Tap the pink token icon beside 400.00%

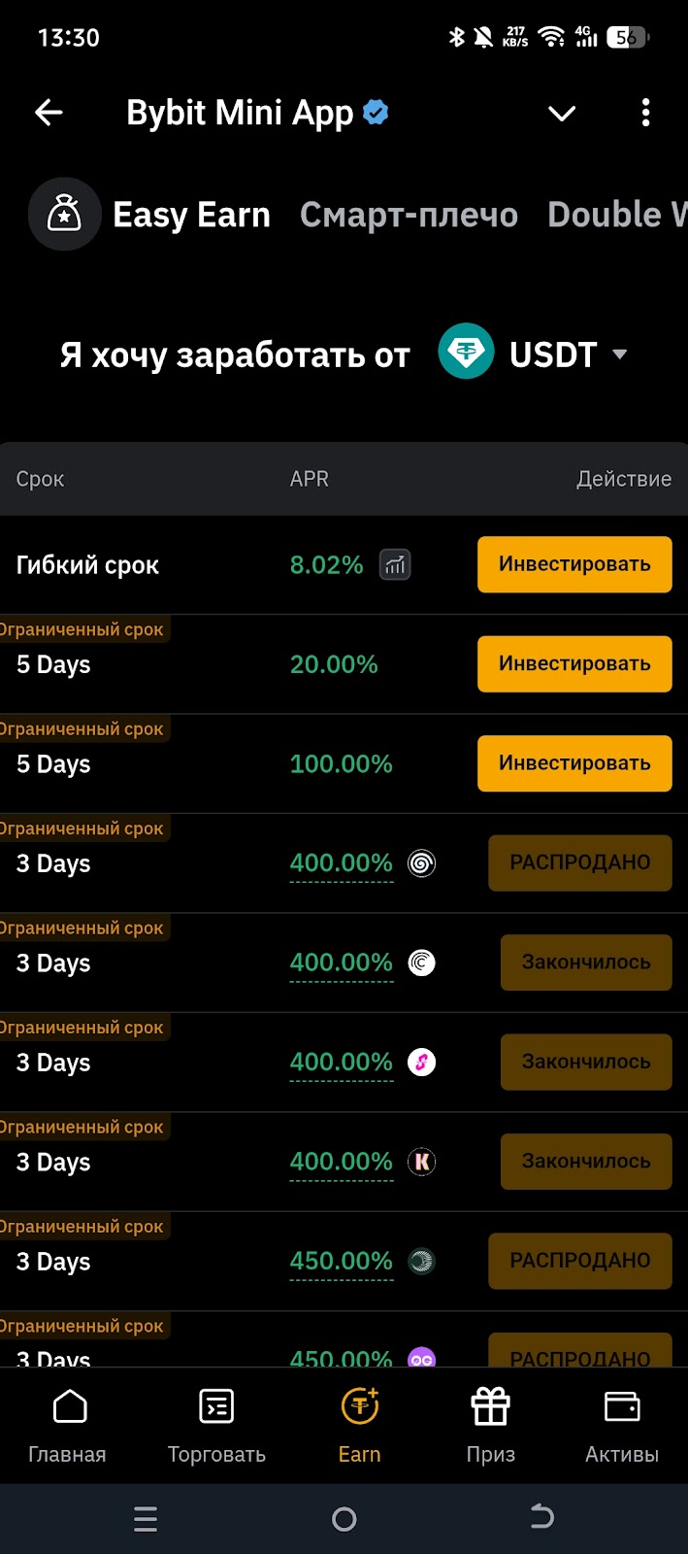[x=421, y=1062]
